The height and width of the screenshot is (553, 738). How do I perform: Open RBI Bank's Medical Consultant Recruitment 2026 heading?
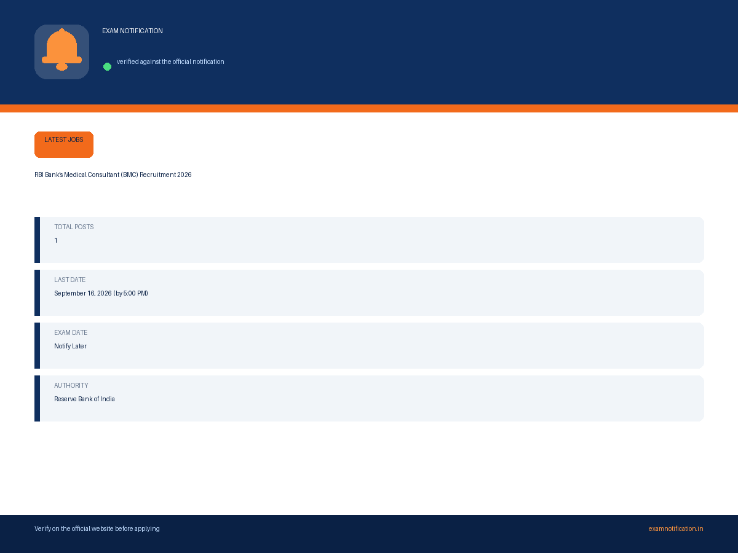pyautogui.click(x=113, y=175)
